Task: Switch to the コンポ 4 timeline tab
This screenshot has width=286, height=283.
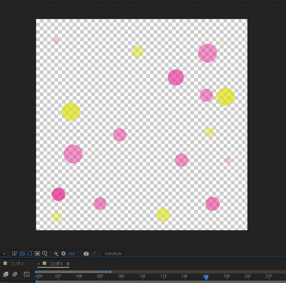Action: point(16,264)
